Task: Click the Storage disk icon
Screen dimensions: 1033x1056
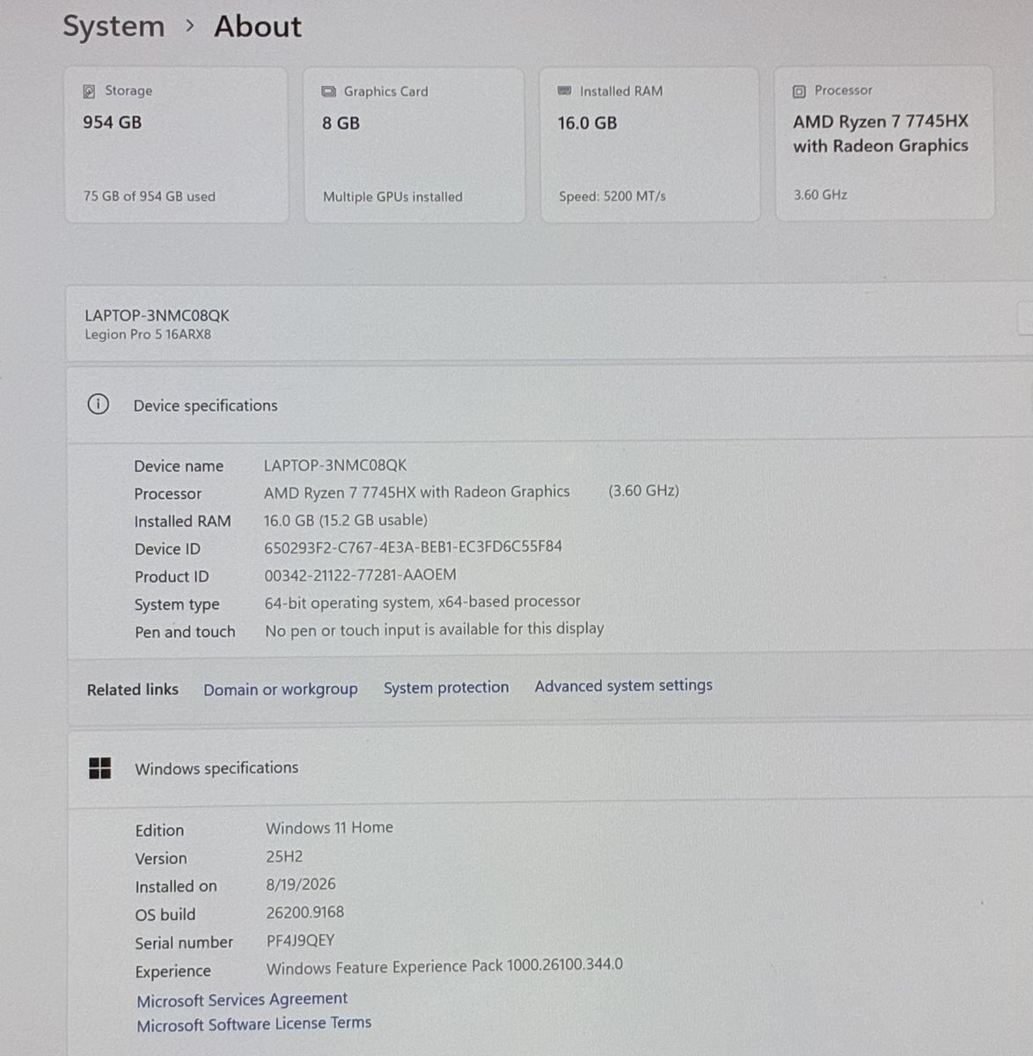Action: 89,92
